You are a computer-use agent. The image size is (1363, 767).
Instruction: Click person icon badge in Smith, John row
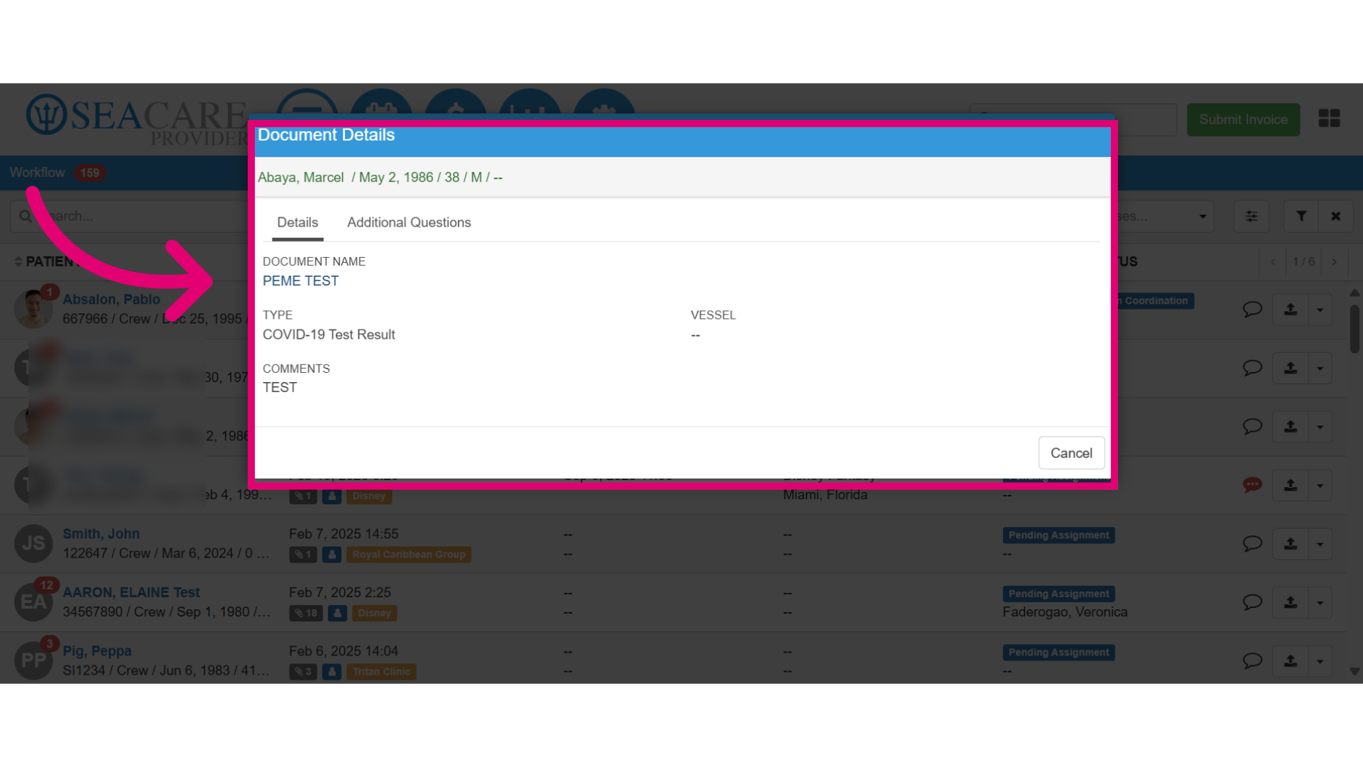point(332,555)
